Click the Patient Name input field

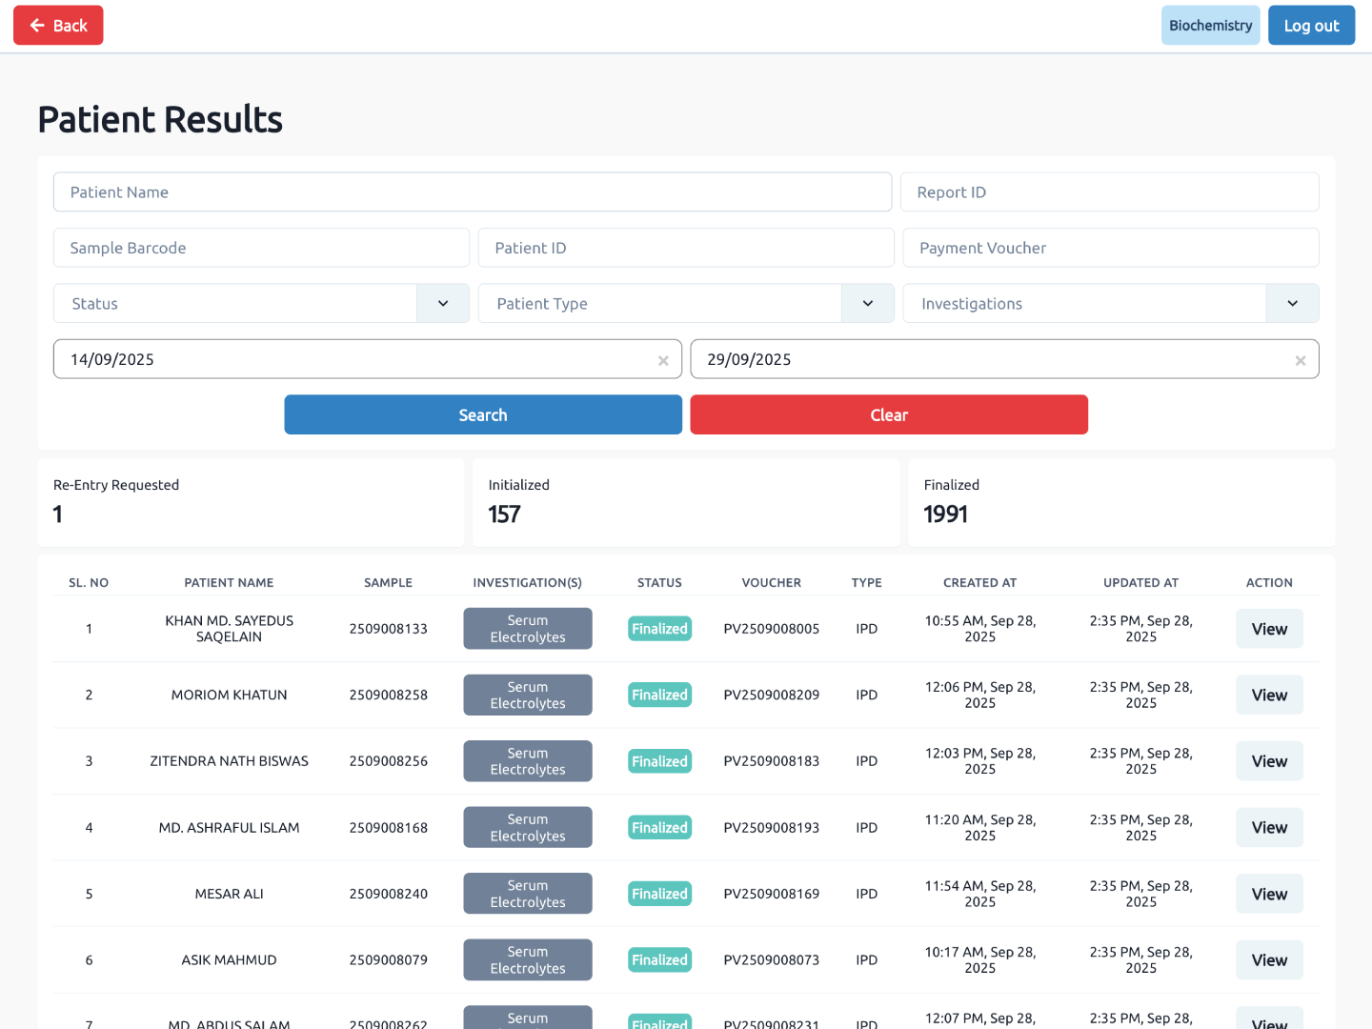(472, 192)
